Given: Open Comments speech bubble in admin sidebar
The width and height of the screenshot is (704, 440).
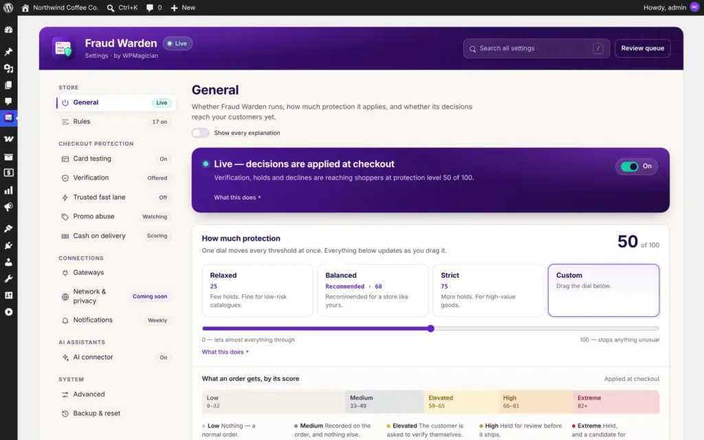Looking at the screenshot, I should [x=8, y=102].
